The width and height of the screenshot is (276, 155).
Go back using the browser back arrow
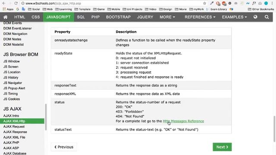4,3
